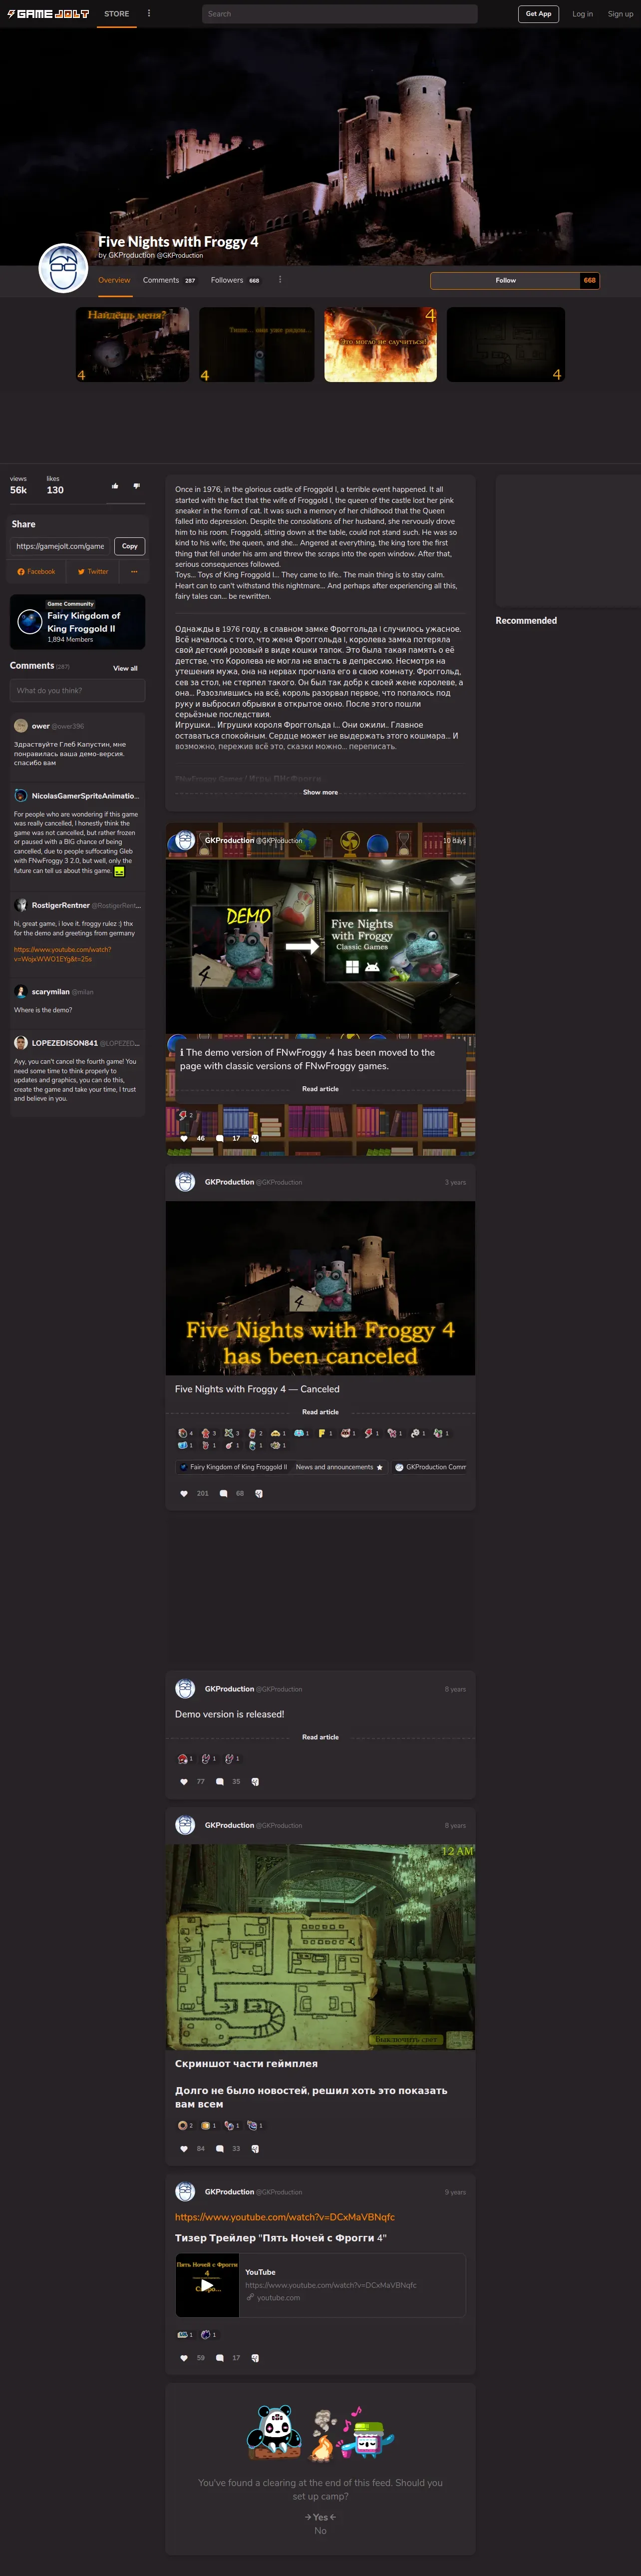Viewport: 641px width, 2576px height.
Task: Follow Five Nights with Froggy 4
Action: coord(506,280)
